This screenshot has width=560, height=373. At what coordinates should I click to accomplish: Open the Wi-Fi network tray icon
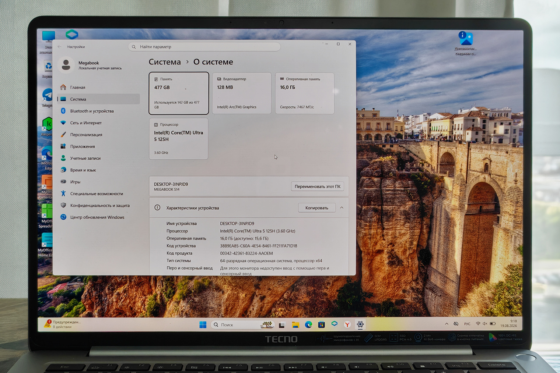pyautogui.click(x=478, y=324)
